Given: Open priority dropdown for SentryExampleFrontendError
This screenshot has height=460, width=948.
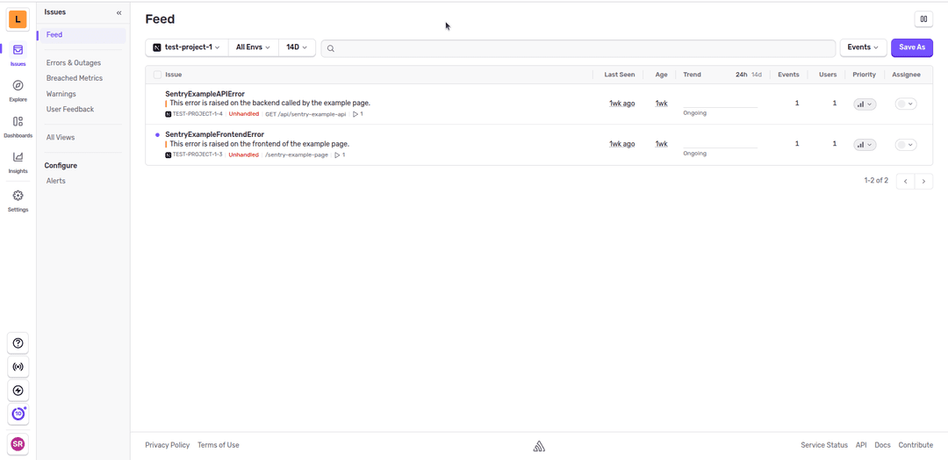Looking at the screenshot, I should pyautogui.click(x=865, y=145).
